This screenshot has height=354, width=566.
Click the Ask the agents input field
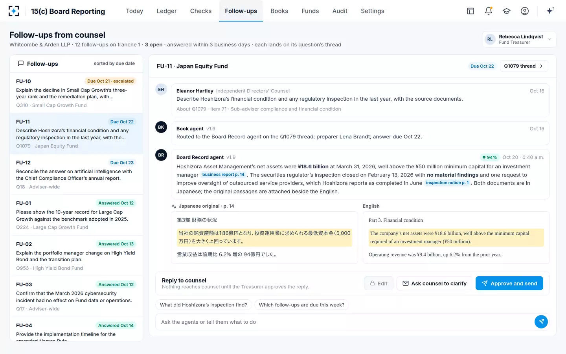(x=345, y=322)
